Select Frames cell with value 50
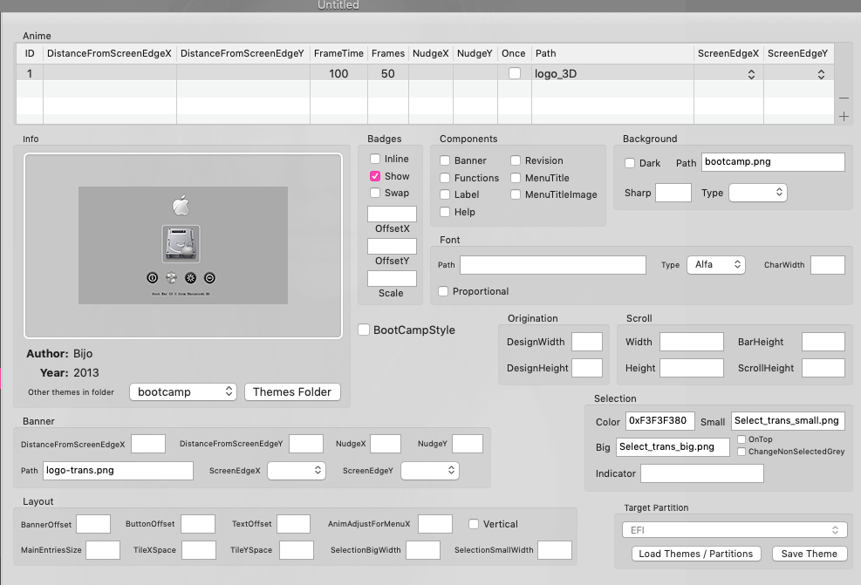 388,73
